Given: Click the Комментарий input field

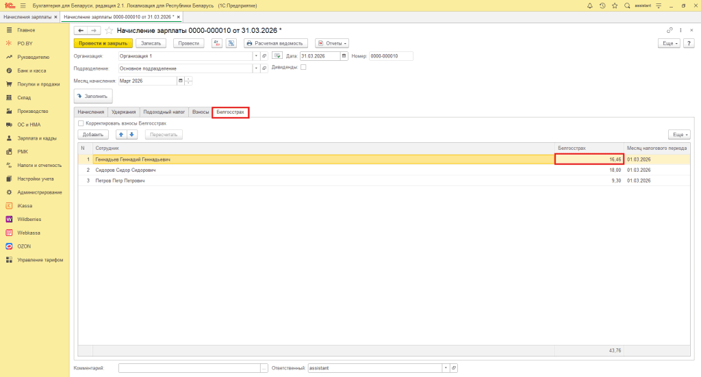Looking at the screenshot, I should coord(190,368).
